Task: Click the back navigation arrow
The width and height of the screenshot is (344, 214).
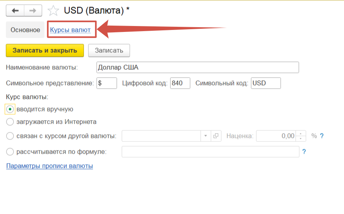Action: [15, 11]
